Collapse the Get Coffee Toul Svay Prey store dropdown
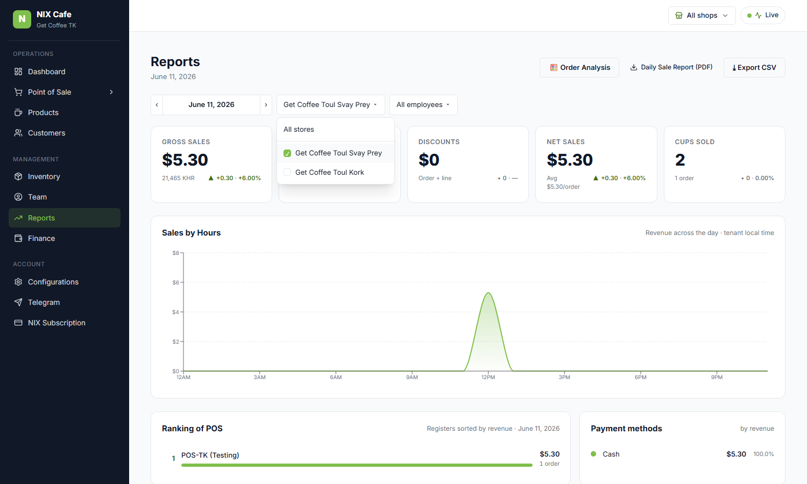 331,105
